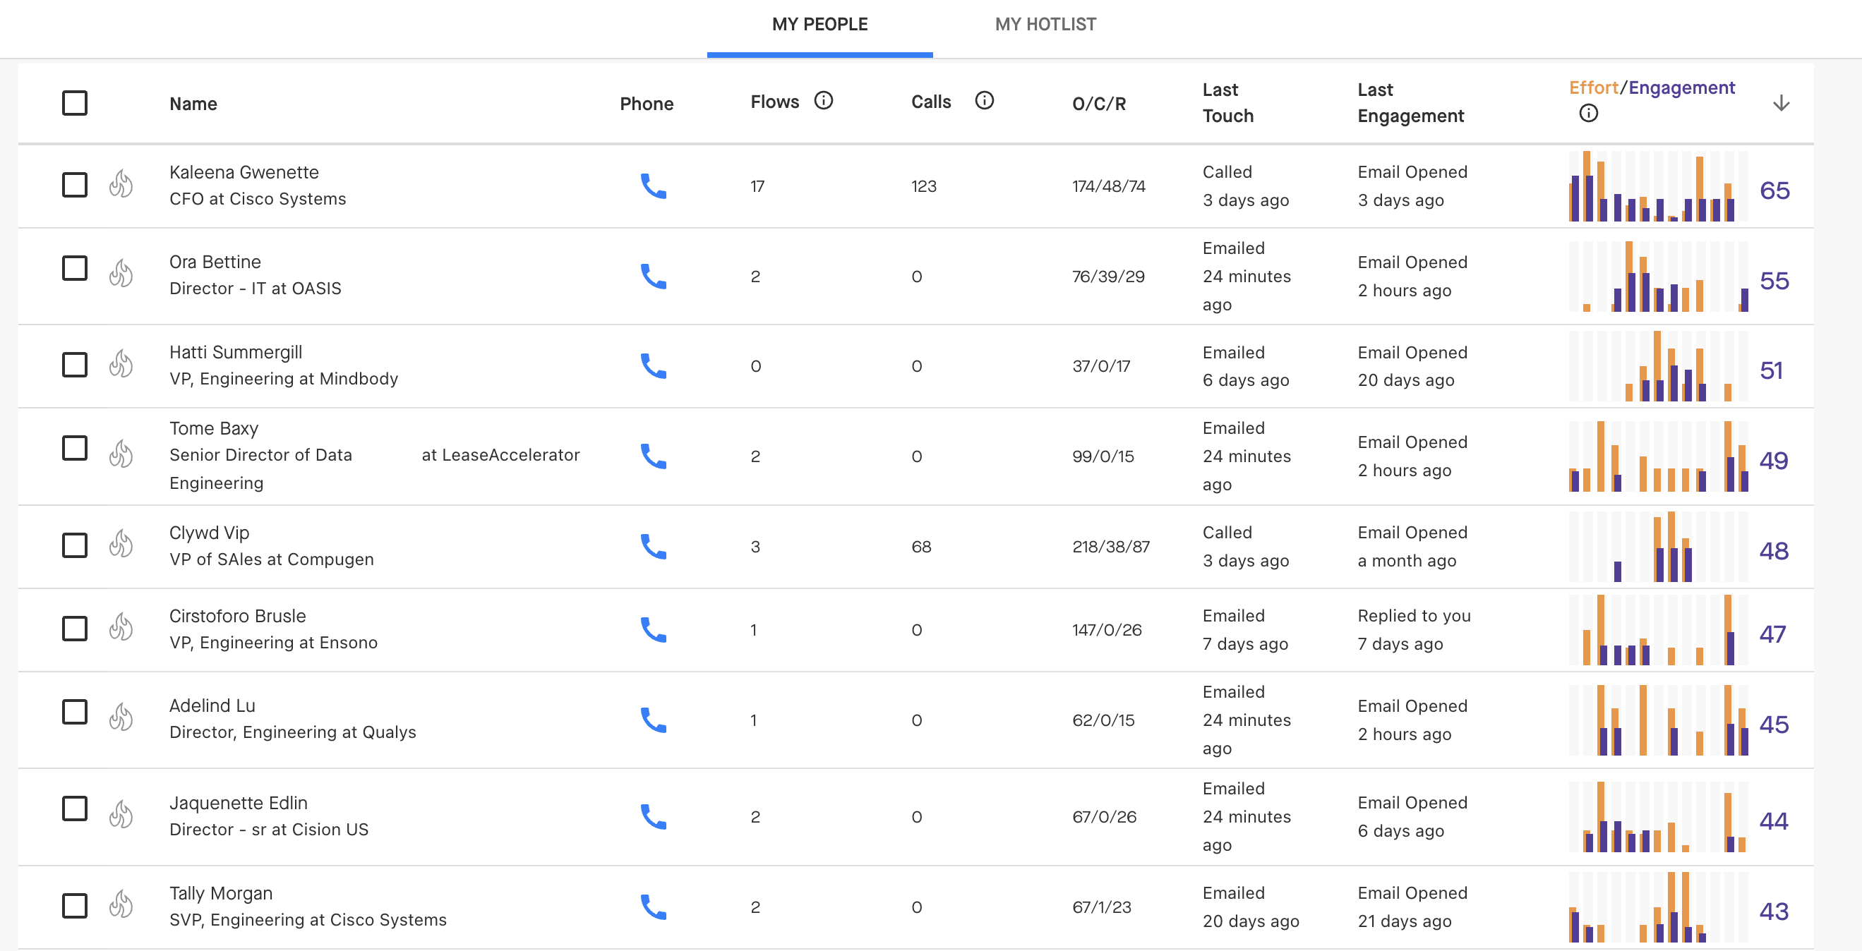Add Adelind Lu to hotlist flame icon
1862x951 pixels.
point(121,717)
